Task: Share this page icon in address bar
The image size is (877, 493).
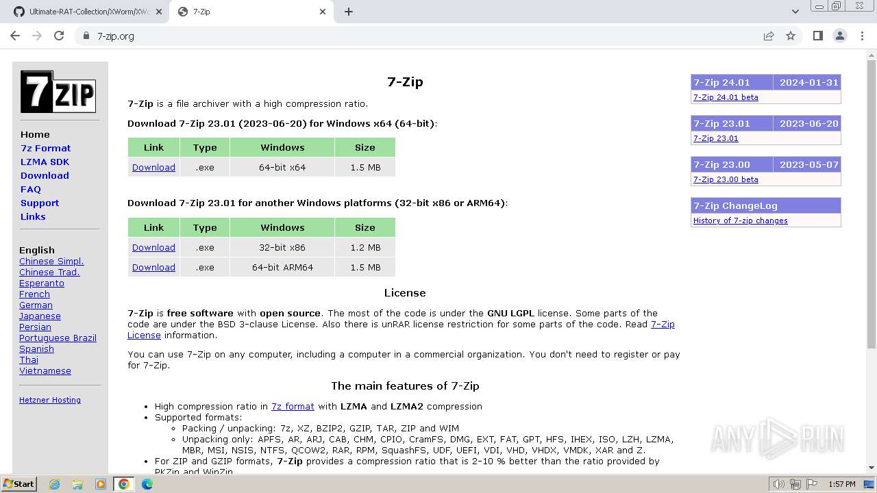Action: (x=769, y=36)
